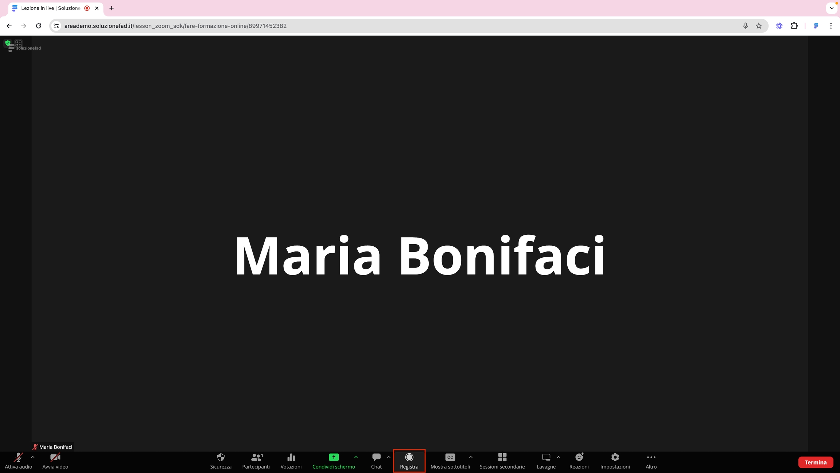The image size is (840, 473).
Task: Open the Altro more options menu
Action: (x=651, y=461)
